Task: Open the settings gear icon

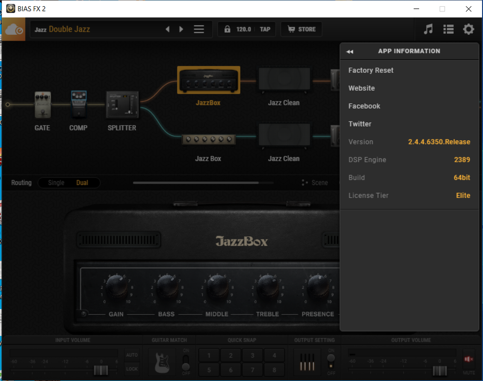Action: tap(469, 29)
